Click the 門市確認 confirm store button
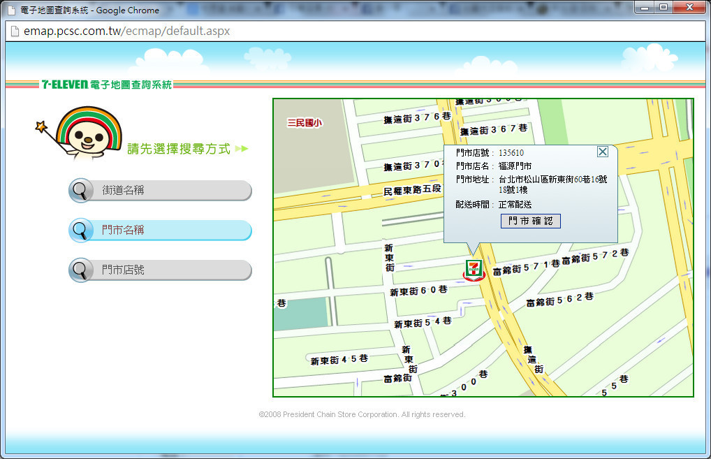 coord(531,221)
